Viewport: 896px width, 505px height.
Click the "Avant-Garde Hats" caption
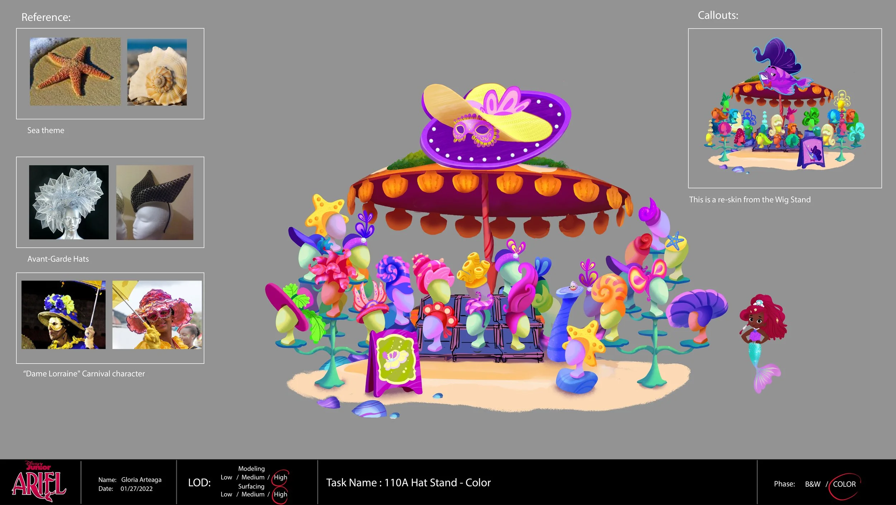click(58, 259)
